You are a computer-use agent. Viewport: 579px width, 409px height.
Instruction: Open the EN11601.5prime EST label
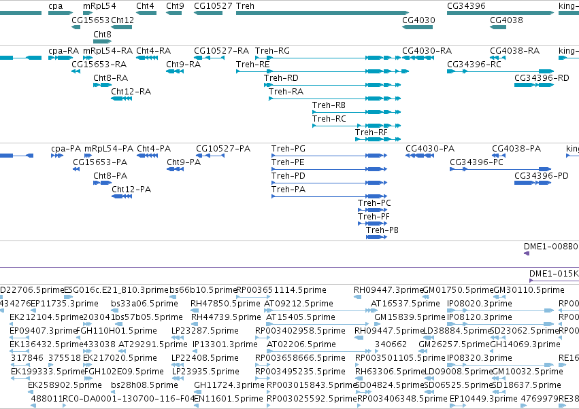[229, 399]
